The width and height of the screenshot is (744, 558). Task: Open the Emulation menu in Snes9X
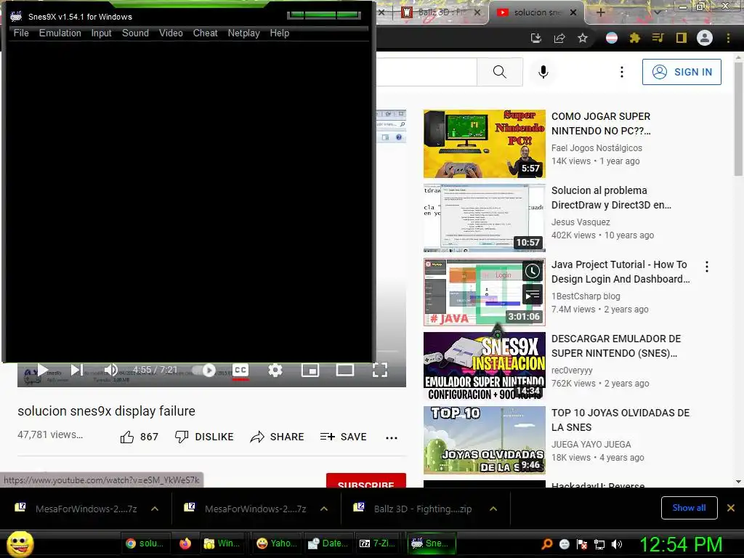(60, 33)
